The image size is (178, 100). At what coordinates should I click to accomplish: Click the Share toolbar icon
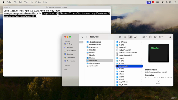[150, 37]
